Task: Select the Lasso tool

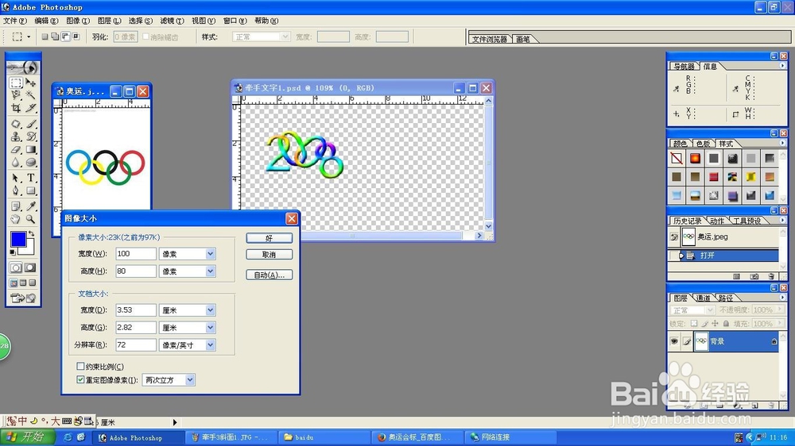Action: (16, 94)
